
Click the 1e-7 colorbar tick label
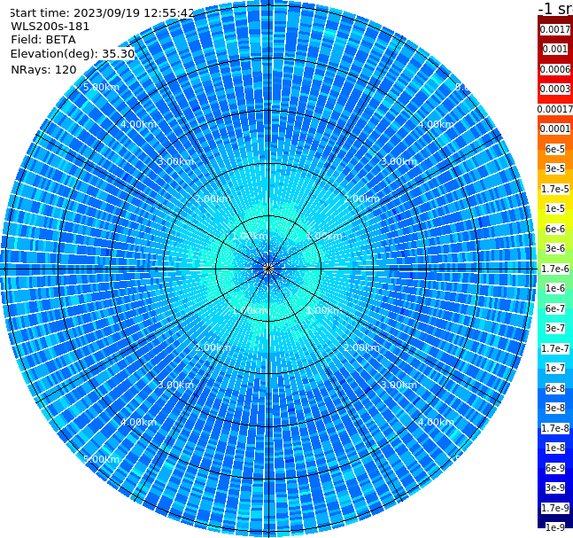tap(555, 368)
